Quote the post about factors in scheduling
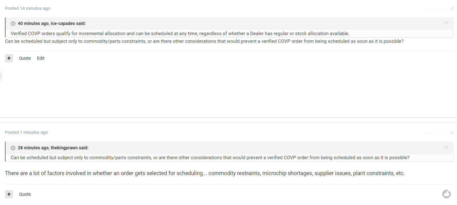Image resolution: width=457 pixels, height=205 pixels. (x=25, y=194)
